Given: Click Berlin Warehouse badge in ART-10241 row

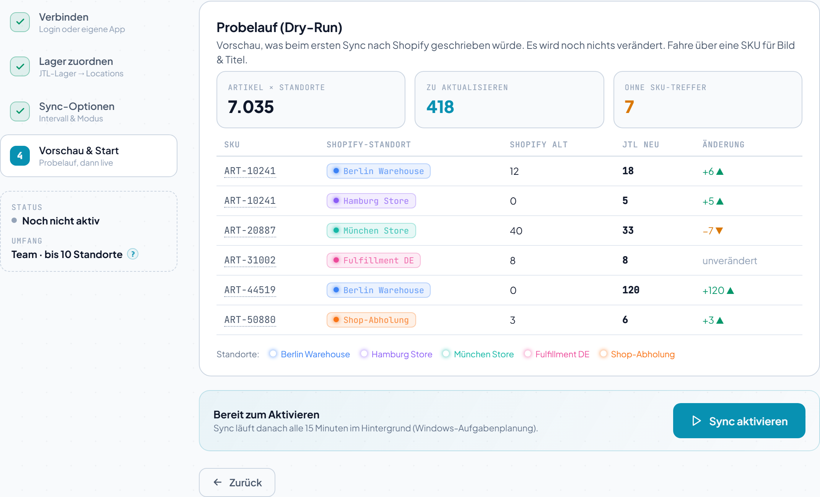Looking at the screenshot, I should click(378, 171).
